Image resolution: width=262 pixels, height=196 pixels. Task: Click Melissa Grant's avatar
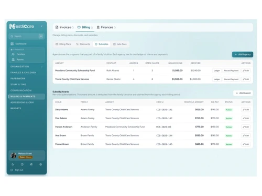pos(14,155)
